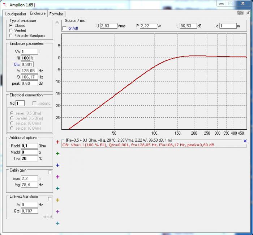Click the teal plus icon below the magenta one
The height and width of the screenshot is (235, 253).
pos(57,188)
